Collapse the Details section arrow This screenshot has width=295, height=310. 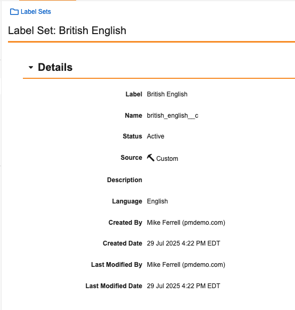tap(31, 68)
